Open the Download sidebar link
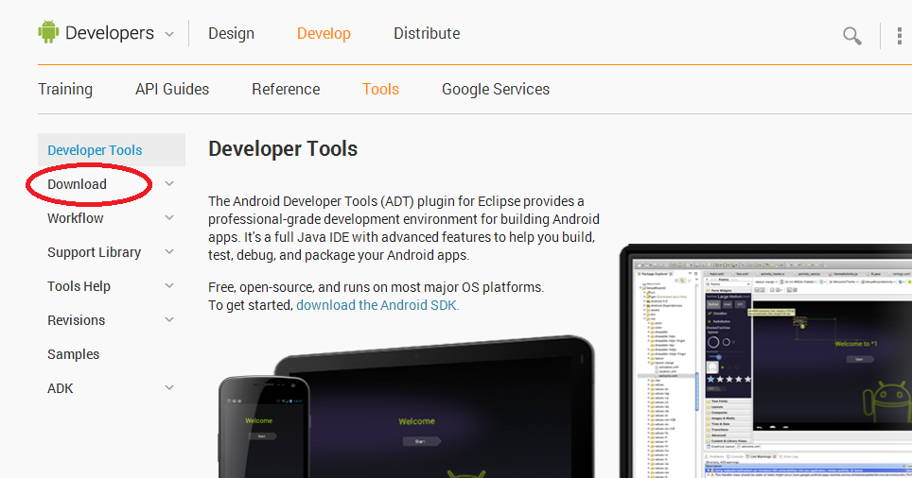Screen dimensions: 912x478 click(77, 184)
